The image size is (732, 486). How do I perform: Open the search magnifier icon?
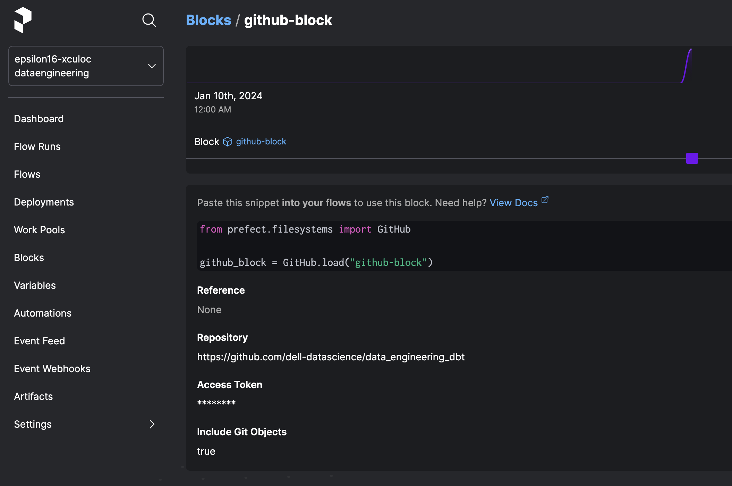pos(149,20)
